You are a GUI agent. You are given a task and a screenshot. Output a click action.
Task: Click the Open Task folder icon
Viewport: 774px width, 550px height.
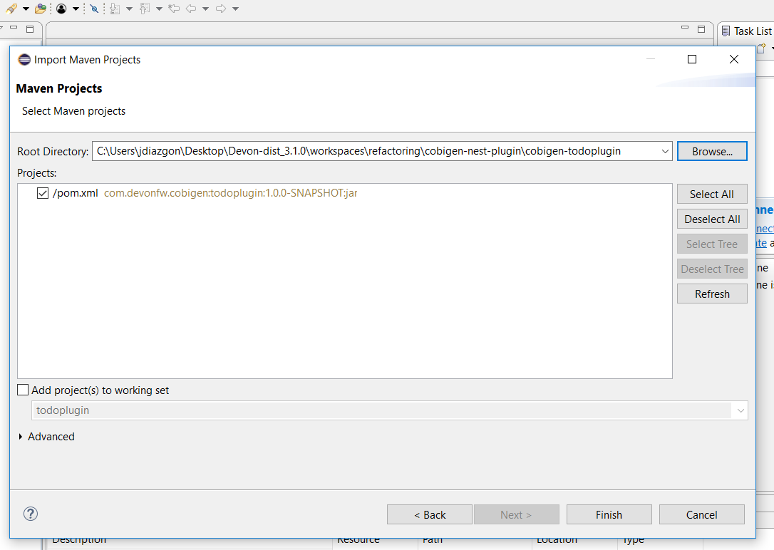[x=41, y=9]
